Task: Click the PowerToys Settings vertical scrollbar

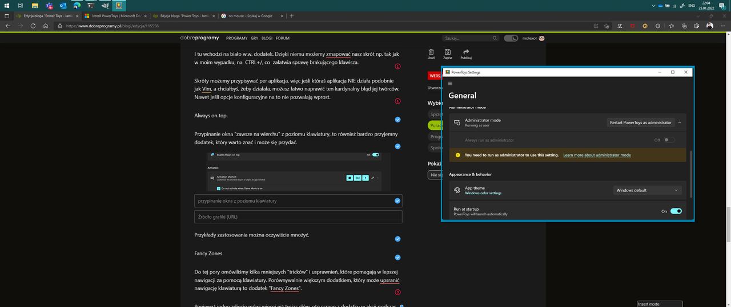Action: [x=690, y=174]
